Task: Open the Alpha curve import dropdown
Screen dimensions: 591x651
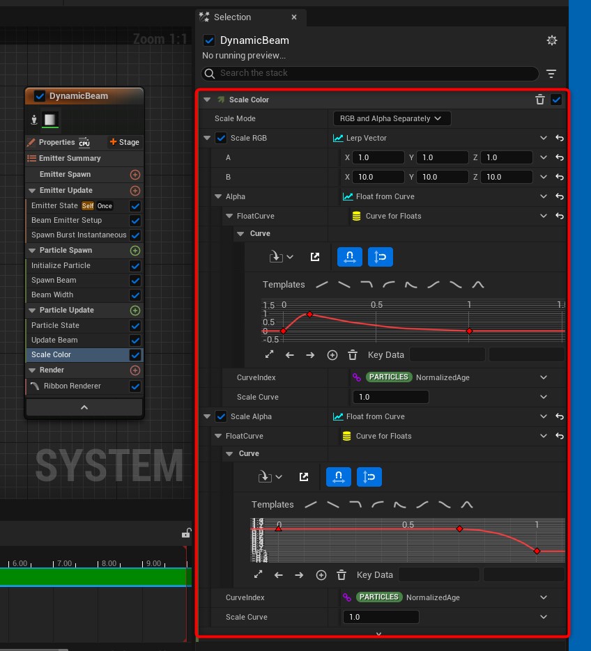Action: [x=282, y=257]
